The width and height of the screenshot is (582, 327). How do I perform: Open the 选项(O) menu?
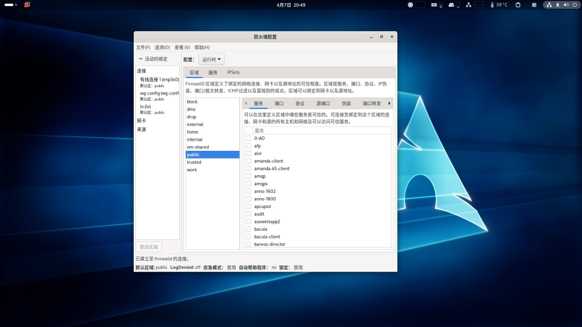[162, 47]
